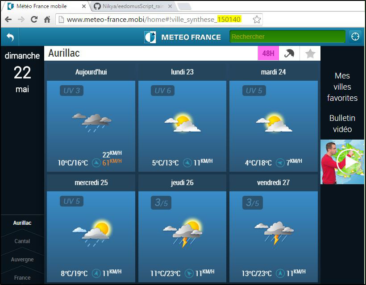Image resolution: width=366 pixels, height=285 pixels.
Task: Add Aurillac to favorites with star
Action: [x=310, y=54]
